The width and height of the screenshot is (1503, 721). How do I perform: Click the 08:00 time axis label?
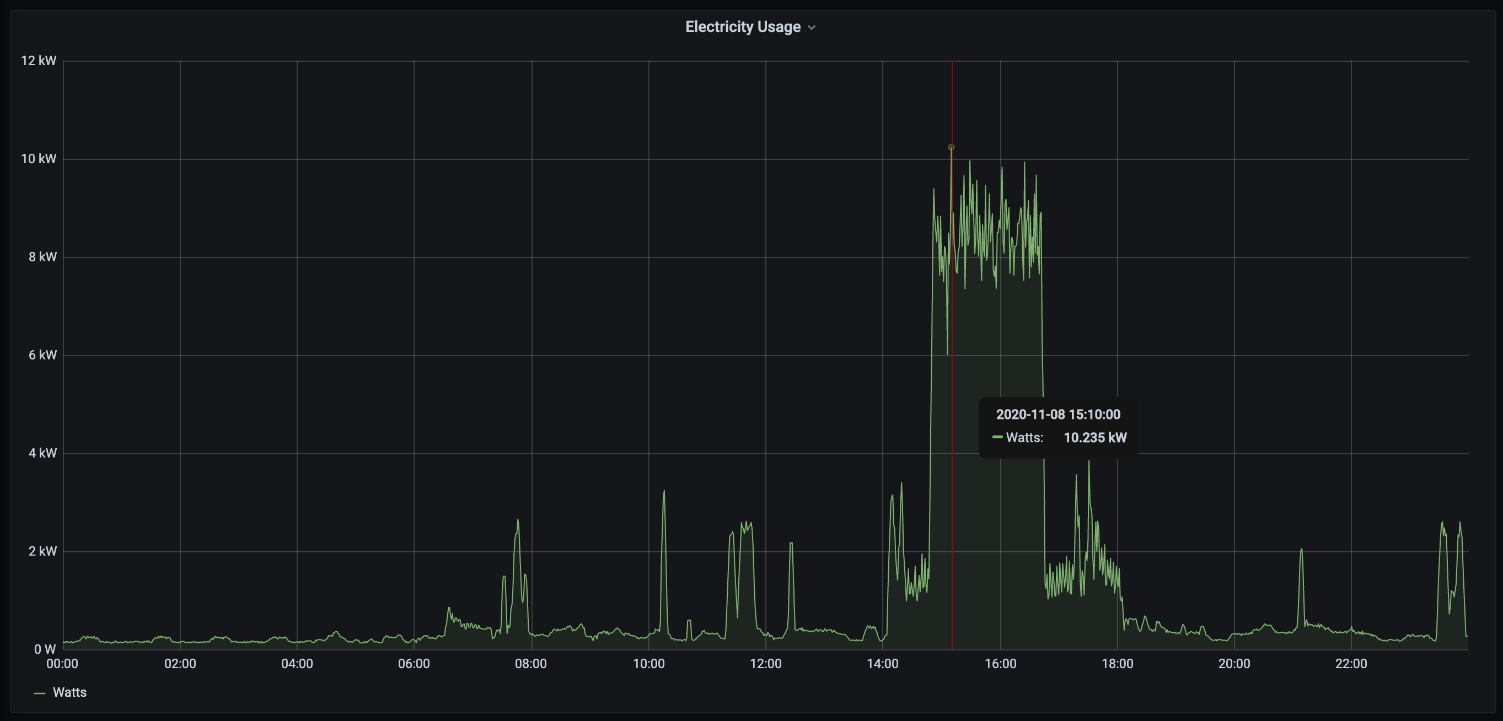point(531,664)
